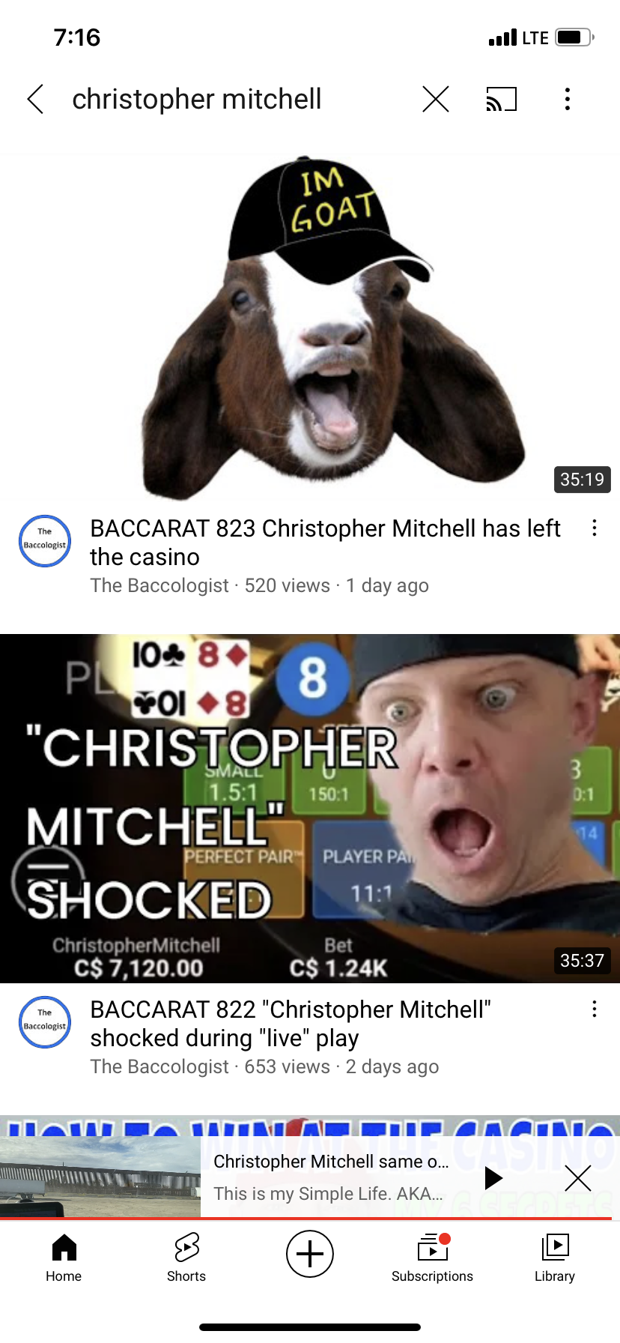
Task: Open title BACCARAT 823 Christopher Mitchell has left
Action: 325,543
